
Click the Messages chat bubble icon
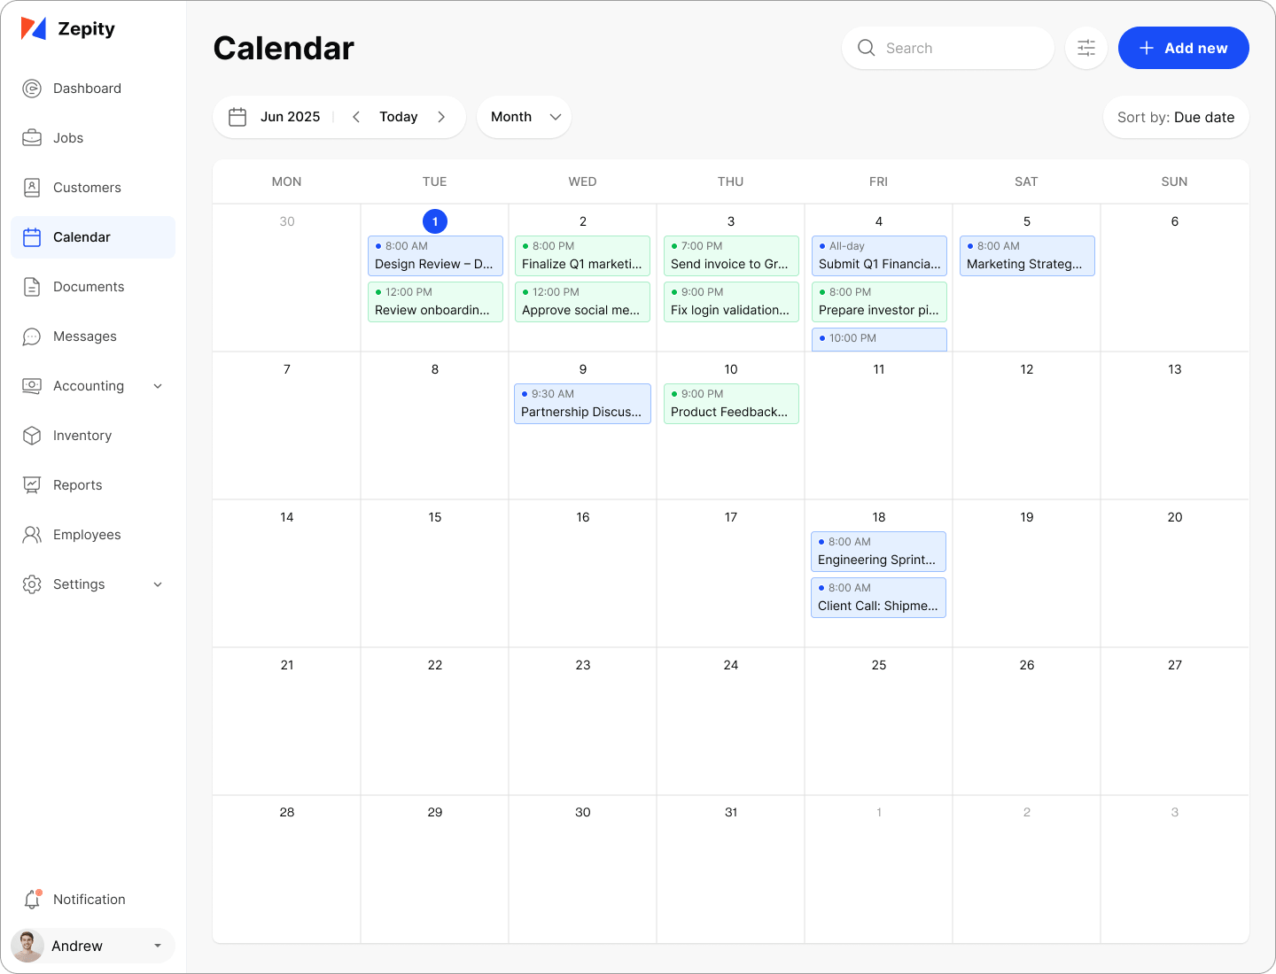(32, 336)
